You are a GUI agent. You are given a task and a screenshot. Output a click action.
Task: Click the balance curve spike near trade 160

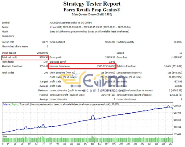tap(93, 117)
